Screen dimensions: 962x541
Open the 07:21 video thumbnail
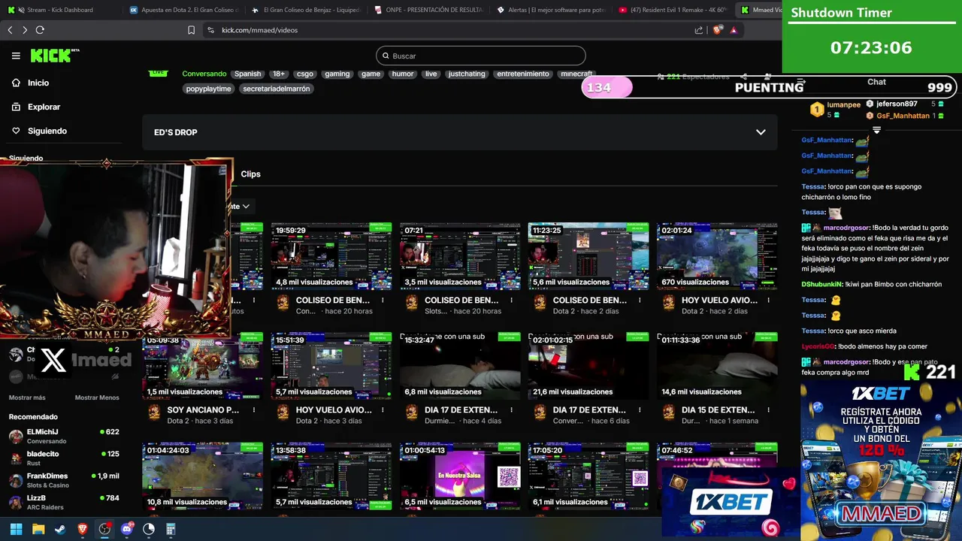coord(460,256)
